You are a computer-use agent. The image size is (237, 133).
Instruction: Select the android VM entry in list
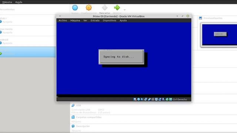click(x=28, y=41)
